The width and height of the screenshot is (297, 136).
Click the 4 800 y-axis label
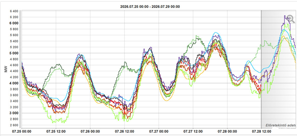(x=14, y=59)
